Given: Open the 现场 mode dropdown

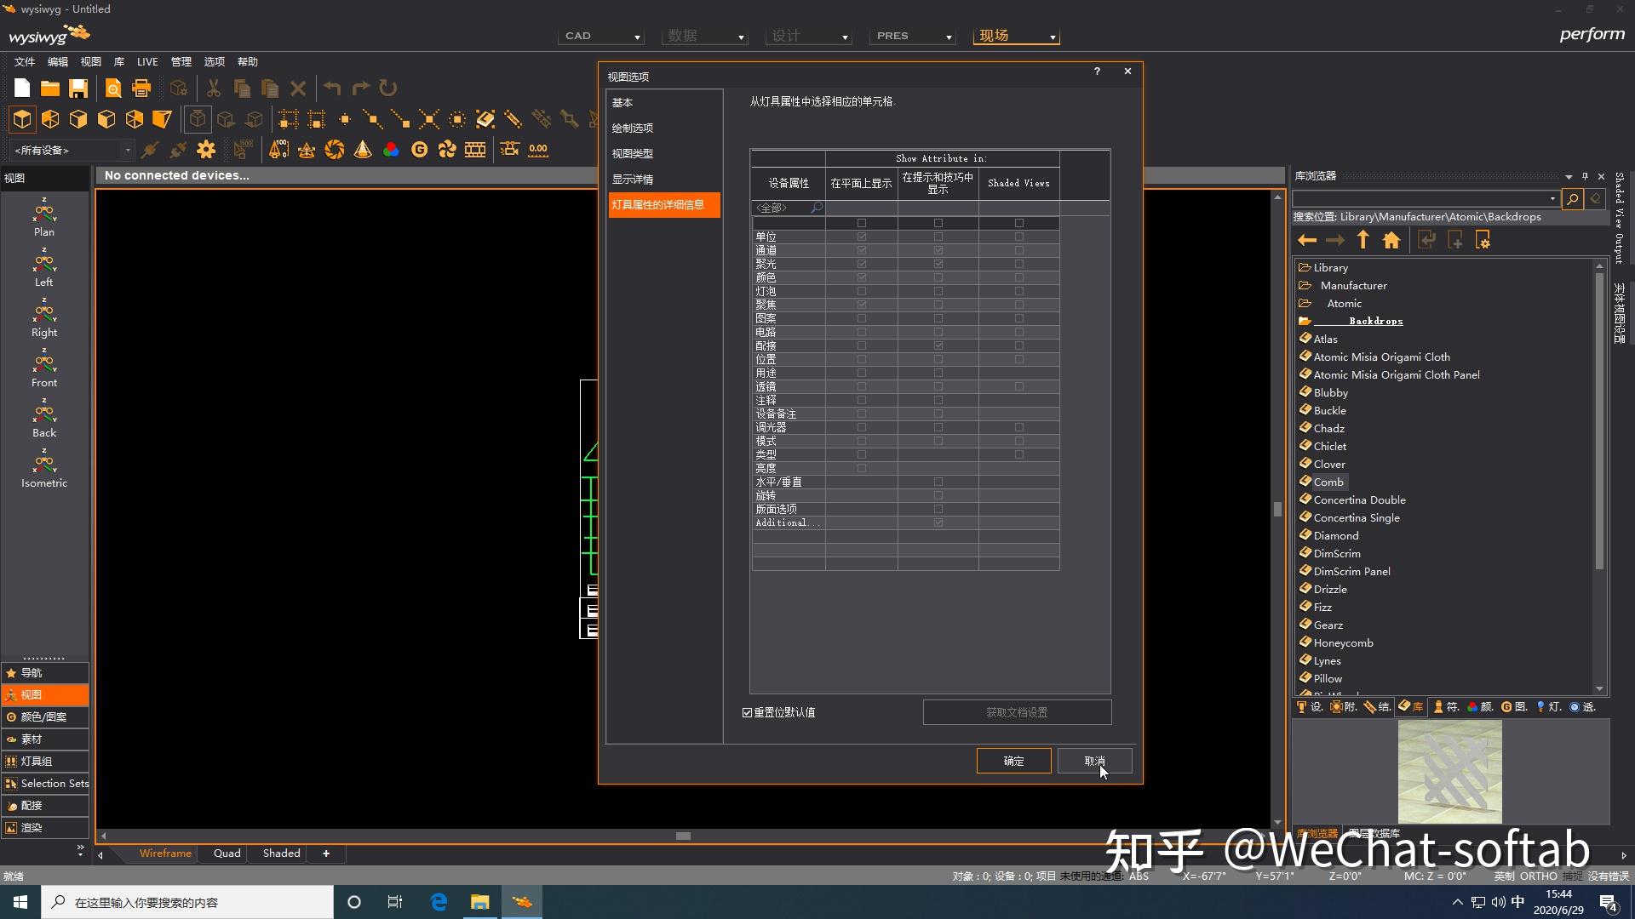Looking at the screenshot, I should [1016, 37].
